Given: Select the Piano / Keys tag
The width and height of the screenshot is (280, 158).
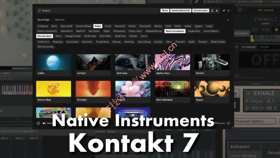Looking at the screenshot, I should (x=135, y=31).
